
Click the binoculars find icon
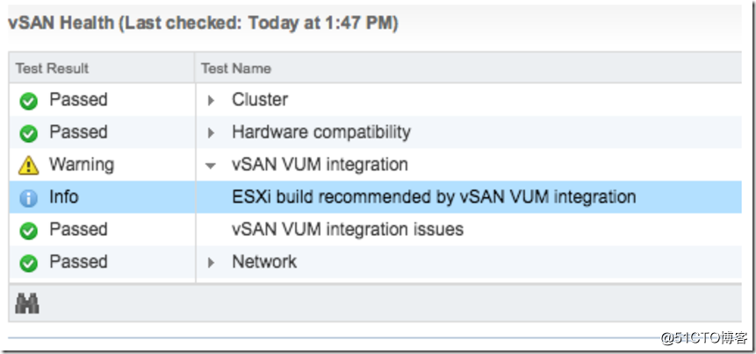click(27, 304)
